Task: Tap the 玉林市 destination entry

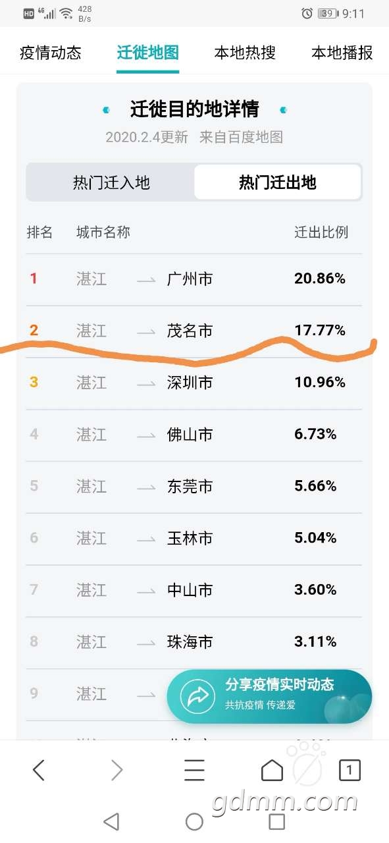Action: (x=190, y=538)
